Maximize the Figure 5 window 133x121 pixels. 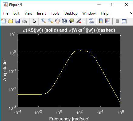click(x=113, y=5)
